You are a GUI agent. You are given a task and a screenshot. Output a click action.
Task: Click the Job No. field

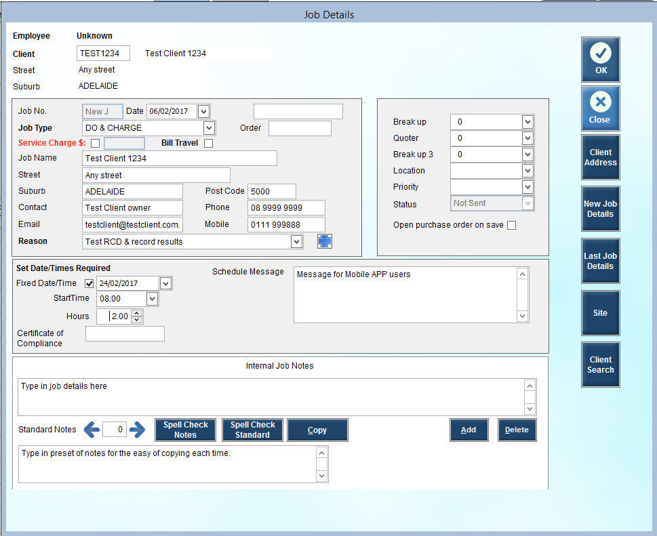click(102, 111)
